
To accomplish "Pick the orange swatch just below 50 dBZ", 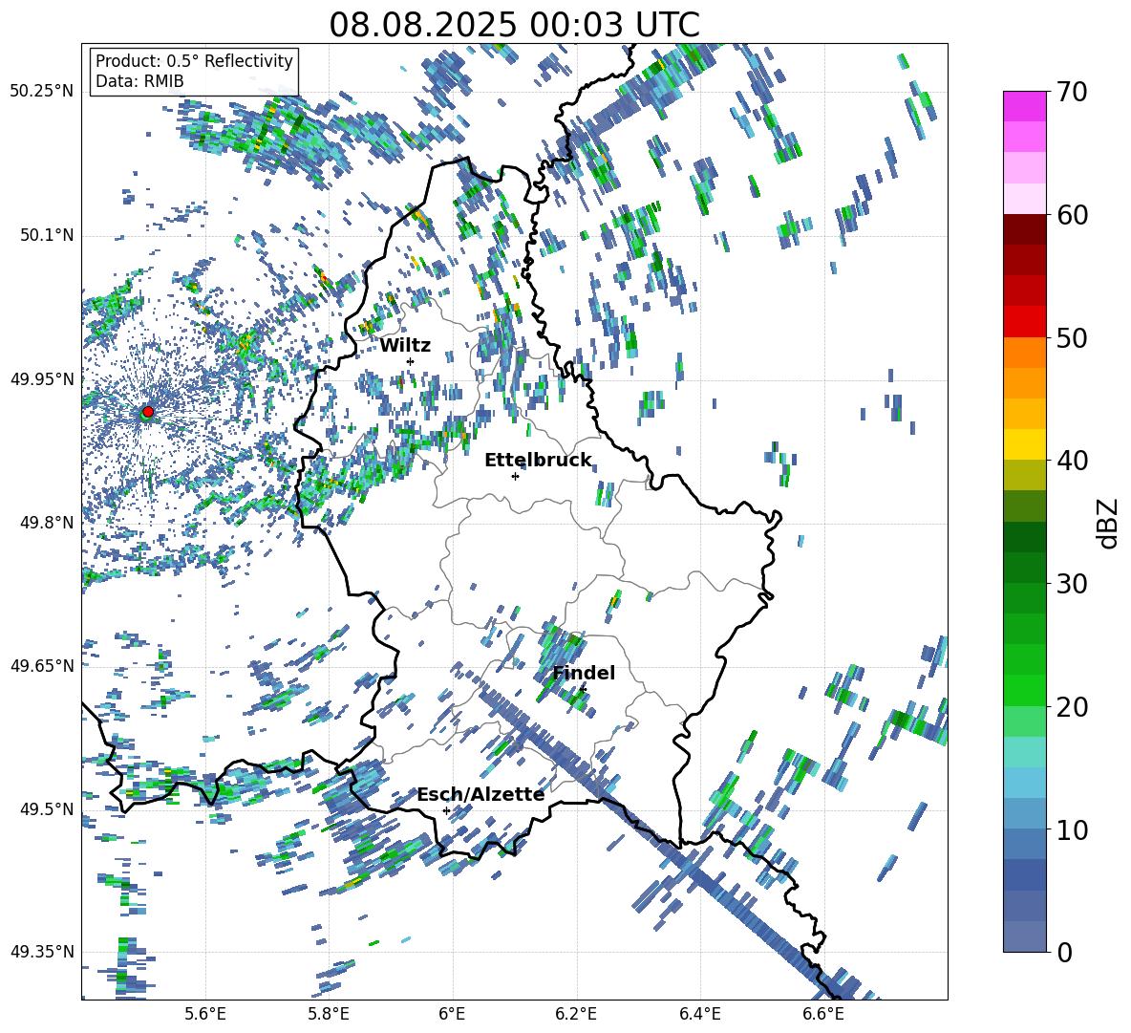I will (1024, 353).
